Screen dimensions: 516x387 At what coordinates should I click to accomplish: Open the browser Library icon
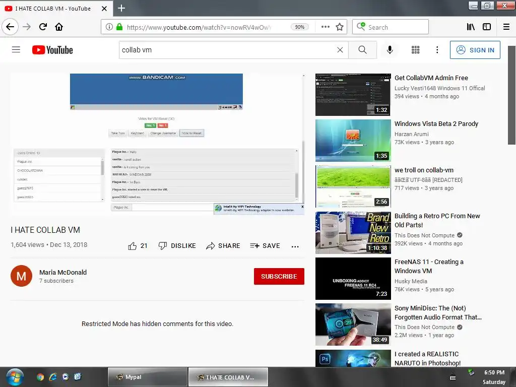tap(471, 27)
